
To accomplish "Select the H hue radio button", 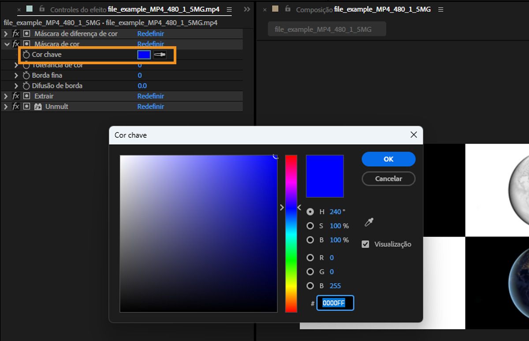I will click(310, 212).
